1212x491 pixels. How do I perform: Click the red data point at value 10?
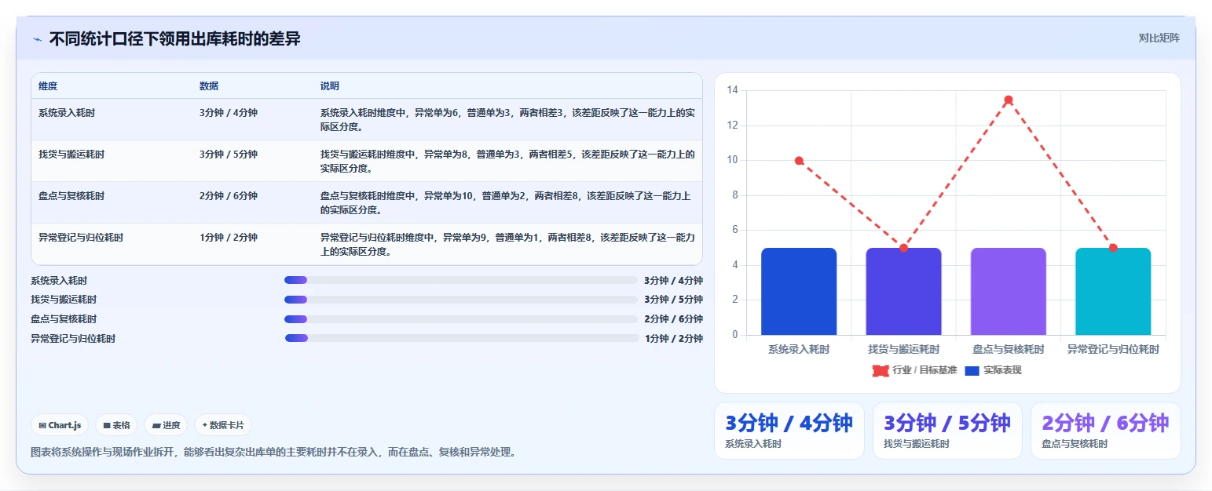tap(799, 161)
